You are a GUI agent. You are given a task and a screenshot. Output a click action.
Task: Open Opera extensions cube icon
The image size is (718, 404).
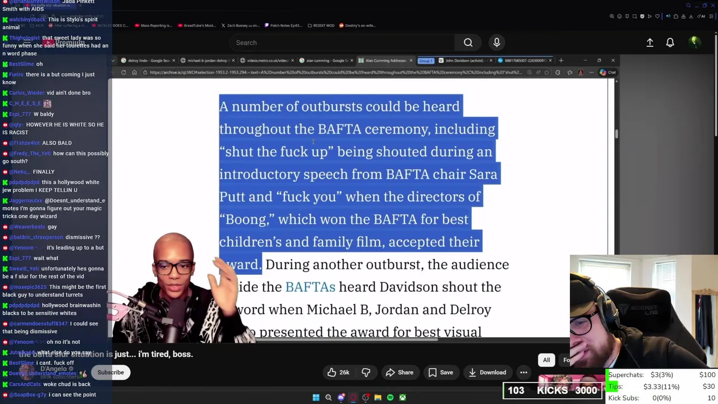point(676,16)
